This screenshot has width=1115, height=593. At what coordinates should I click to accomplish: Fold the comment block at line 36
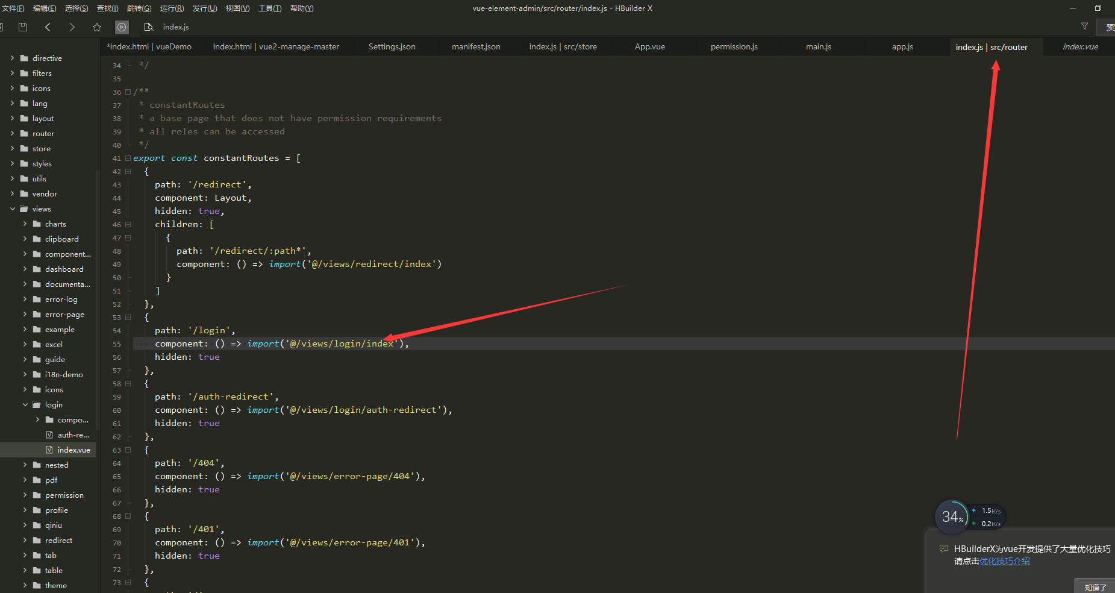point(128,92)
